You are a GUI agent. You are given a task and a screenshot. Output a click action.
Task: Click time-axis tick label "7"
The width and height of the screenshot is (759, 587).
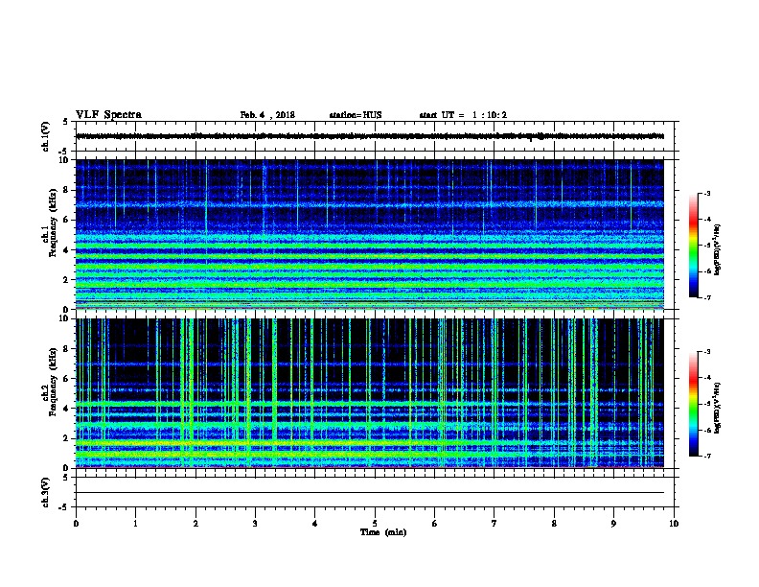pos(494,524)
